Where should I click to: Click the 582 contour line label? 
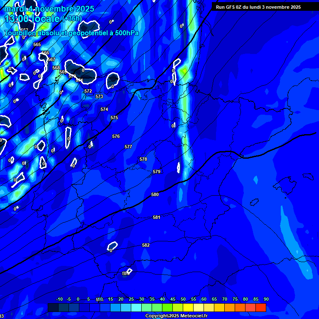146,245
